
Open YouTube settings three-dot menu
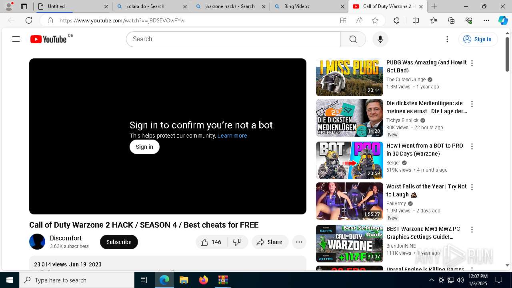(x=447, y=39)
